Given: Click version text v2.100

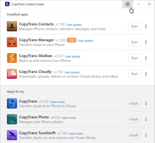Looking at the screenshot, I should [60, 24].
